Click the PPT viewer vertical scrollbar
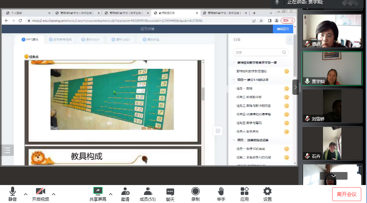 tap(203, 94)
